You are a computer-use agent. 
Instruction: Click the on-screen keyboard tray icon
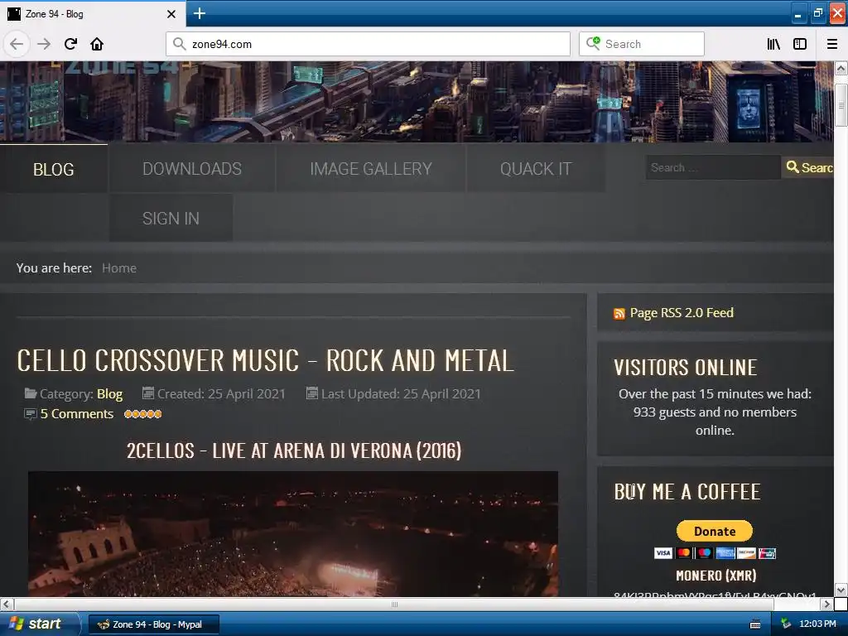tap(755, 624)
